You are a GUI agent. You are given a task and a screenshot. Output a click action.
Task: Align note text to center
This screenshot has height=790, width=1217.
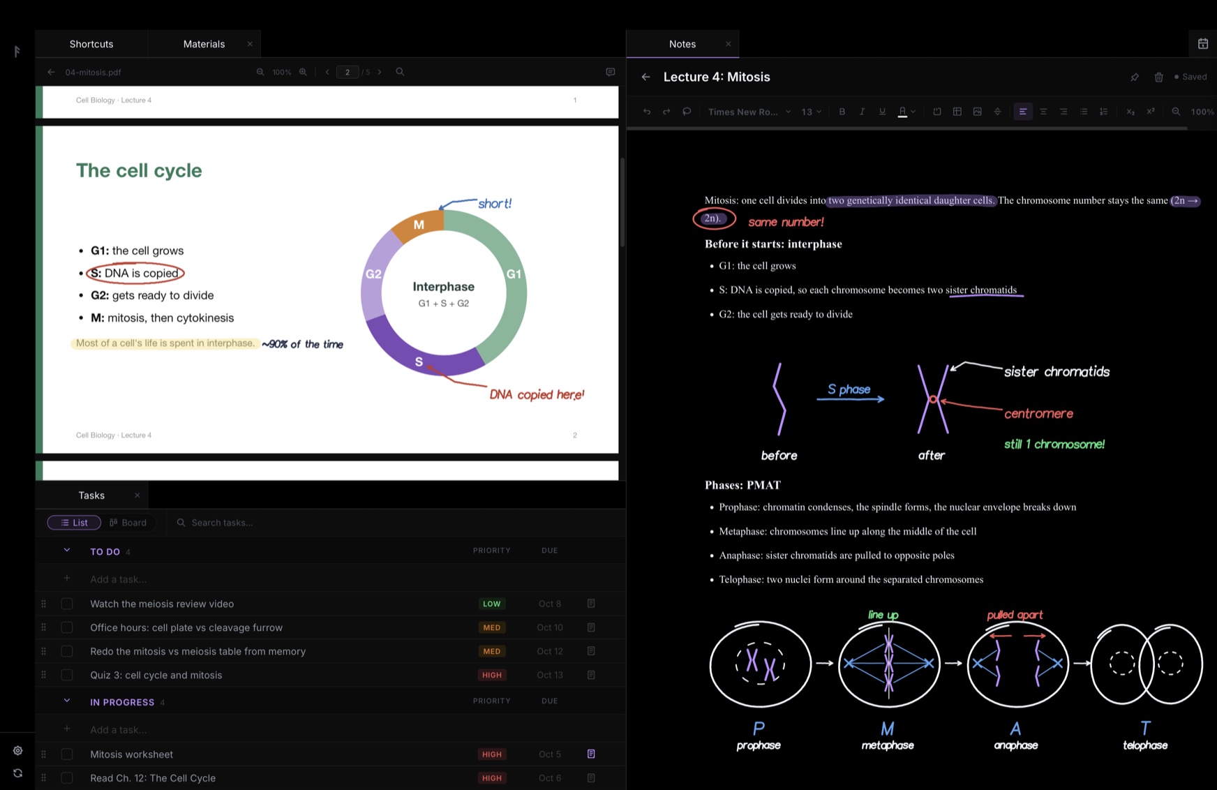1043,112
